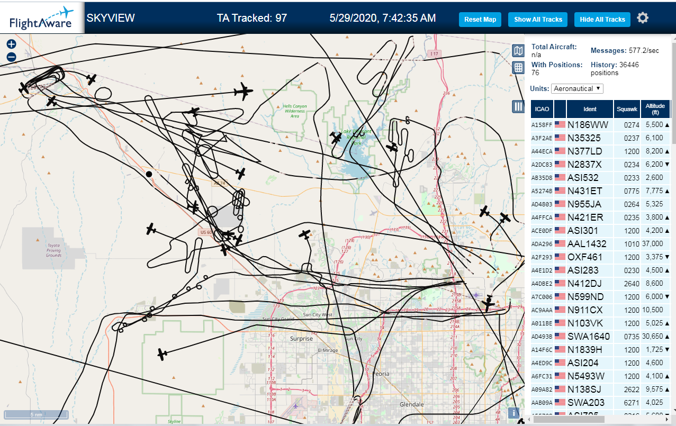676x426 pixels.
Task: Toggle the sidebar columns icon
Action: [x=518, y=106]
